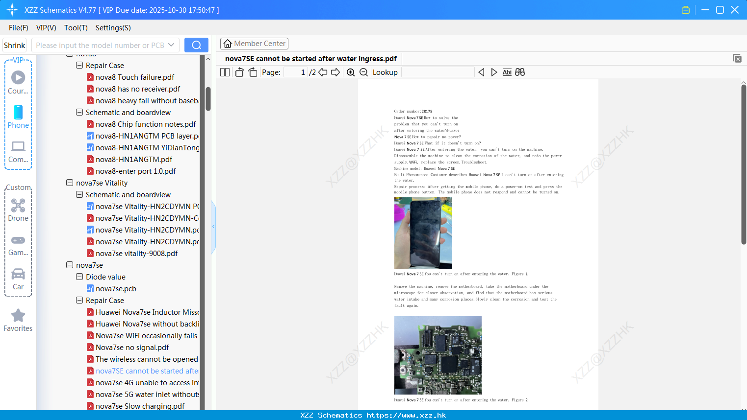Image resolution: width=747 pixels, height=420 pixels.
Task: Go to next page arrow
Action: click(335, 72)
